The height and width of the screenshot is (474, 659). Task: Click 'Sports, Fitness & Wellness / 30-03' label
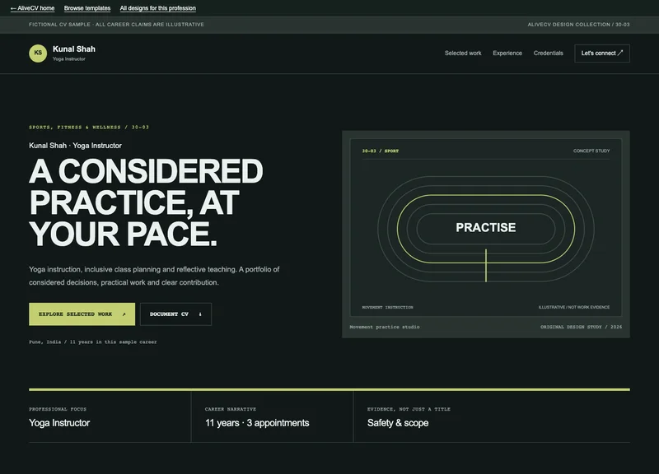(89, 128)
